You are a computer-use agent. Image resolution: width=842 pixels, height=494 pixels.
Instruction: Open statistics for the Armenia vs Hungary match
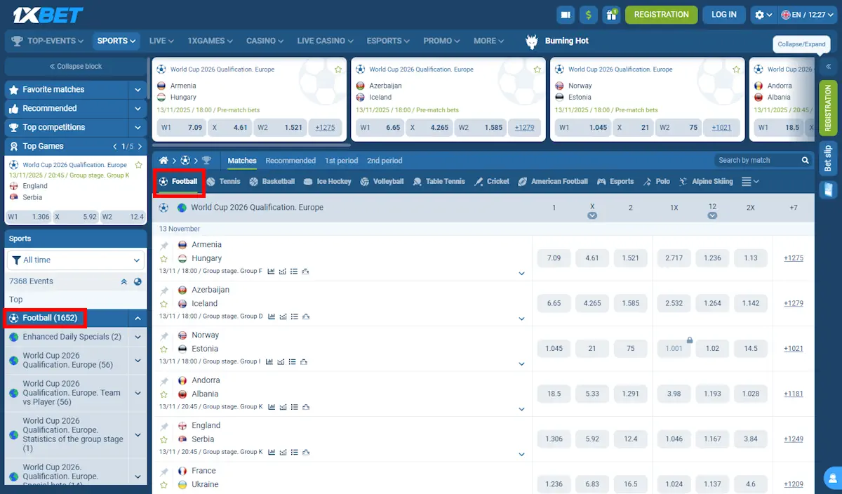coord(272,271)
